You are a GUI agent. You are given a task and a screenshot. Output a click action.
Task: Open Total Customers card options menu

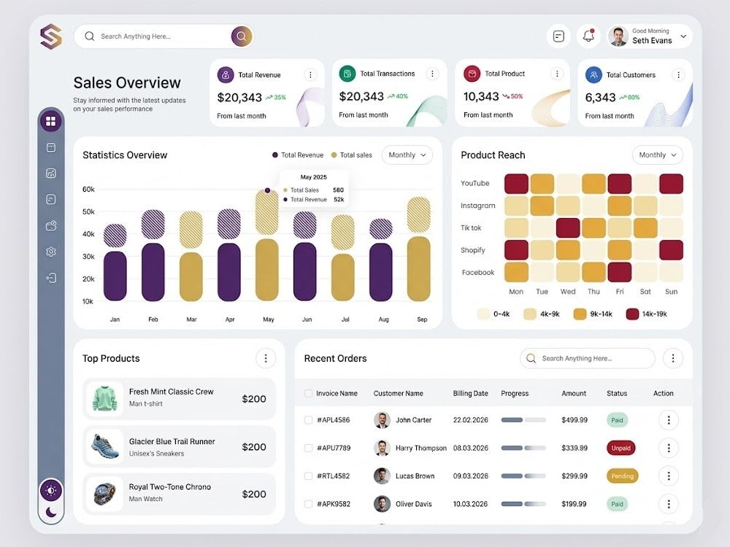point(679,75)
